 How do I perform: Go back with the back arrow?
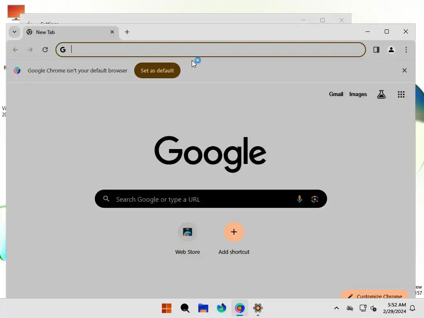(15, 50)
